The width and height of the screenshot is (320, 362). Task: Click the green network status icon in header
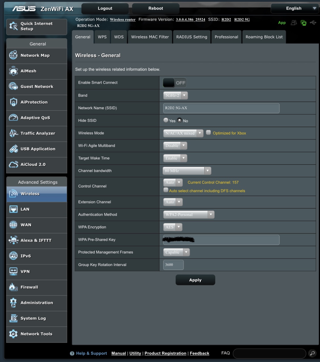click(304, 23)
